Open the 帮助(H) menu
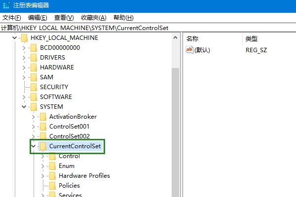The width and height of the screenshot is (296, 197). [x=123, y=18]
